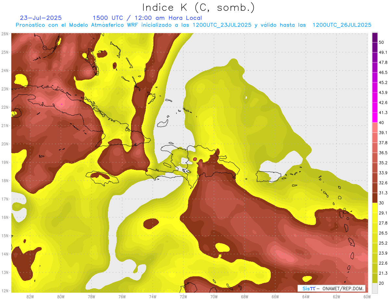Click the color bar value 35.2
The width and height of the screenshot is (390, 301).
click(383, 163)
